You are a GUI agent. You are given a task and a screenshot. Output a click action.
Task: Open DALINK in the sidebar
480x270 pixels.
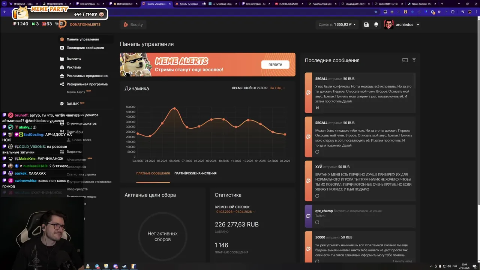point(73,104)
